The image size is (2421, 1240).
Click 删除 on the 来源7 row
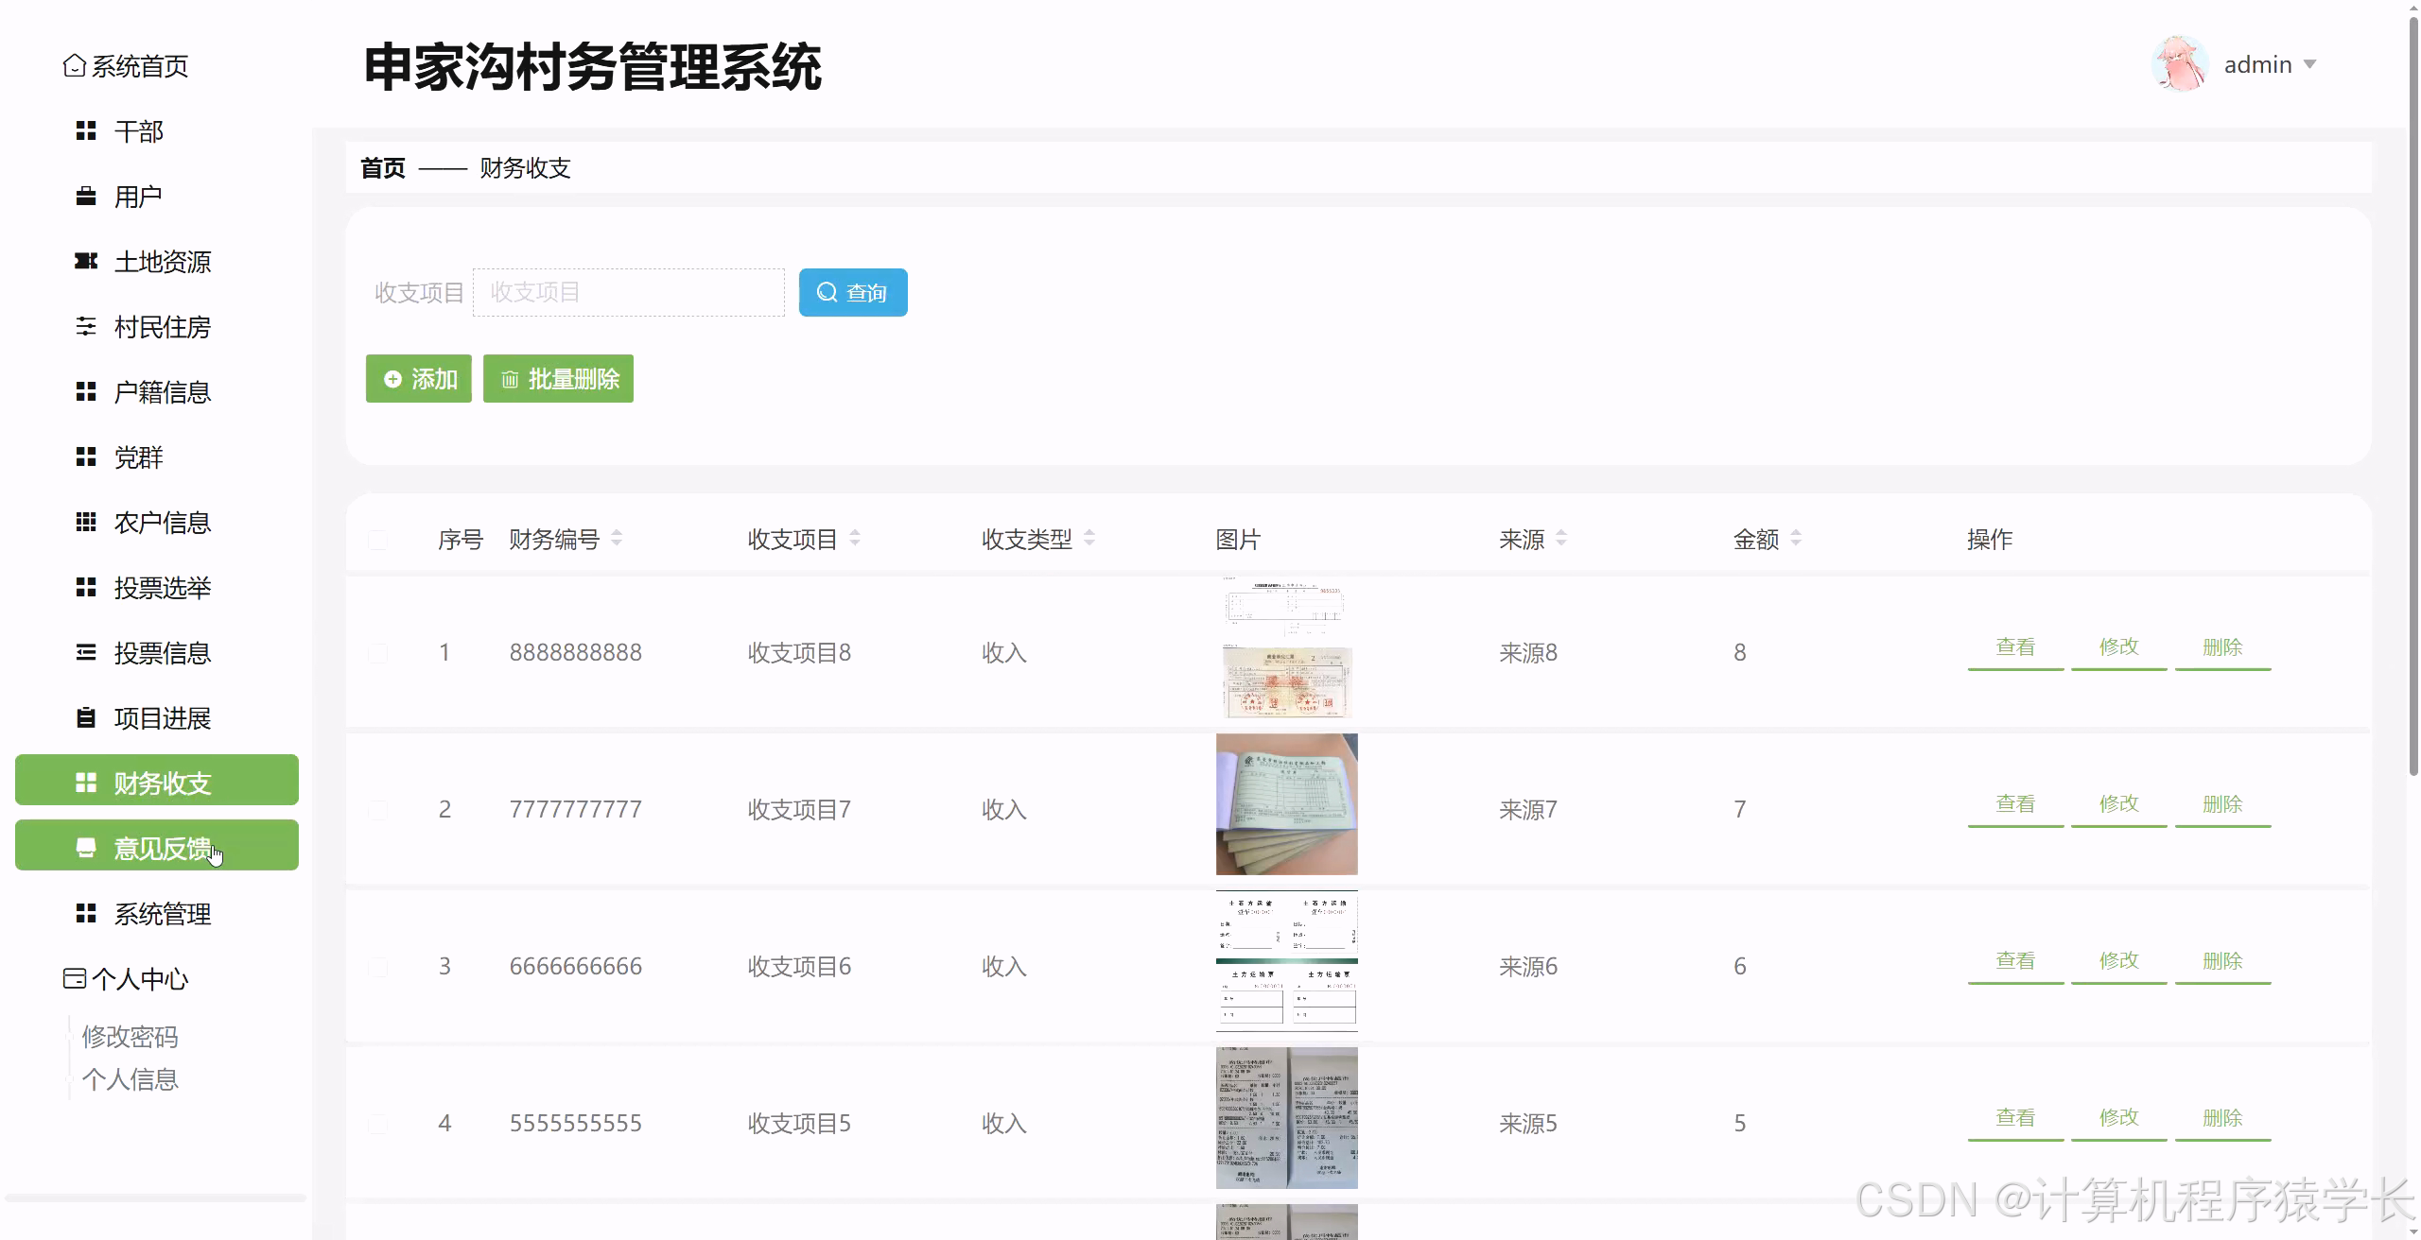point(2221,803)
